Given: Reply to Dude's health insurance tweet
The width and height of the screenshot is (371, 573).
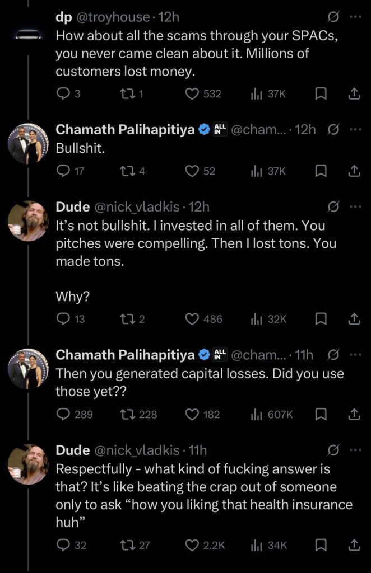Looking at the screenshot, I should [x=63, y=544].
